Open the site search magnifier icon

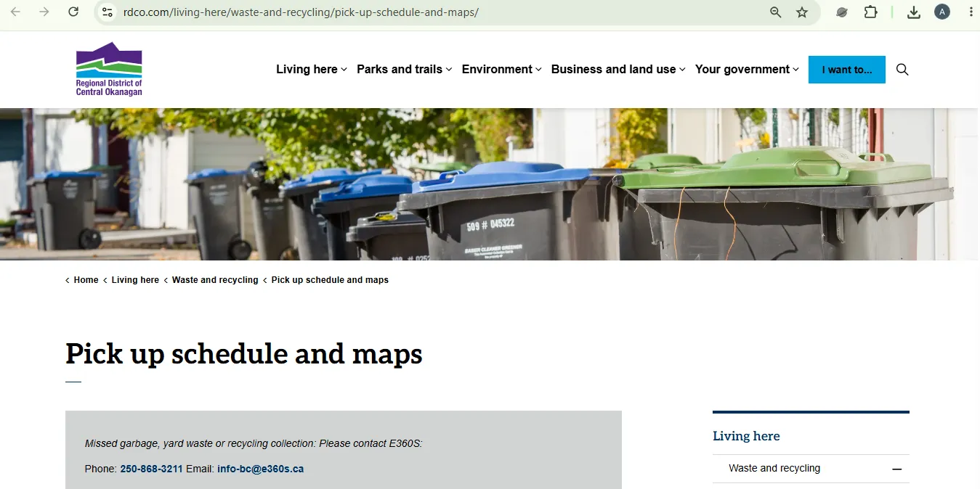click(x=902, y=70)
